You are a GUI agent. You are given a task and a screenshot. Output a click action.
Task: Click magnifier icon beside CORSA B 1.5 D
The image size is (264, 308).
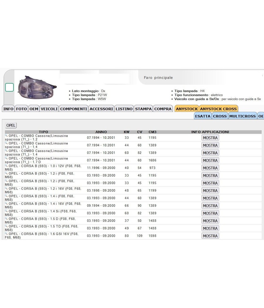pyautogui.click(x=6, y=219)
